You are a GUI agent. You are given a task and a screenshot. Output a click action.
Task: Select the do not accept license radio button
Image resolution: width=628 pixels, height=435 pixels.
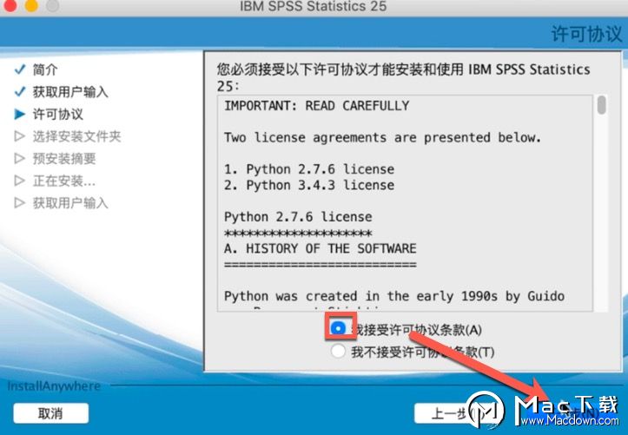tap(338, 351)
